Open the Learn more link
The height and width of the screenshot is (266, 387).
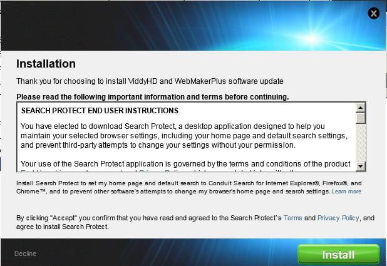(x=346, y=192)
